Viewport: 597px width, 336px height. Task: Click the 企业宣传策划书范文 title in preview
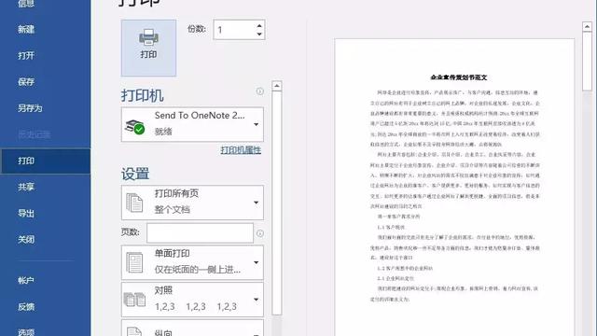[x=458, y=77]
